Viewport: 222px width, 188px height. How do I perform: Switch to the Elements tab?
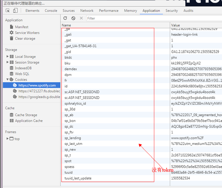click(33, 11)
